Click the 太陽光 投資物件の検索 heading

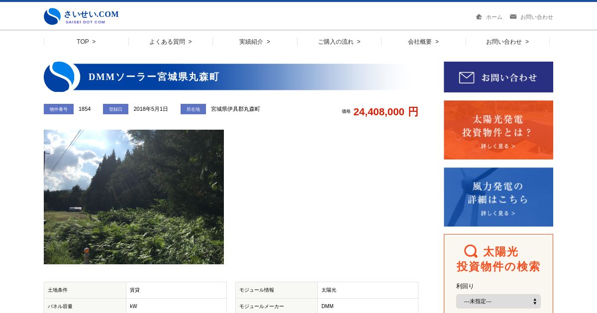(x=498, y=259)
